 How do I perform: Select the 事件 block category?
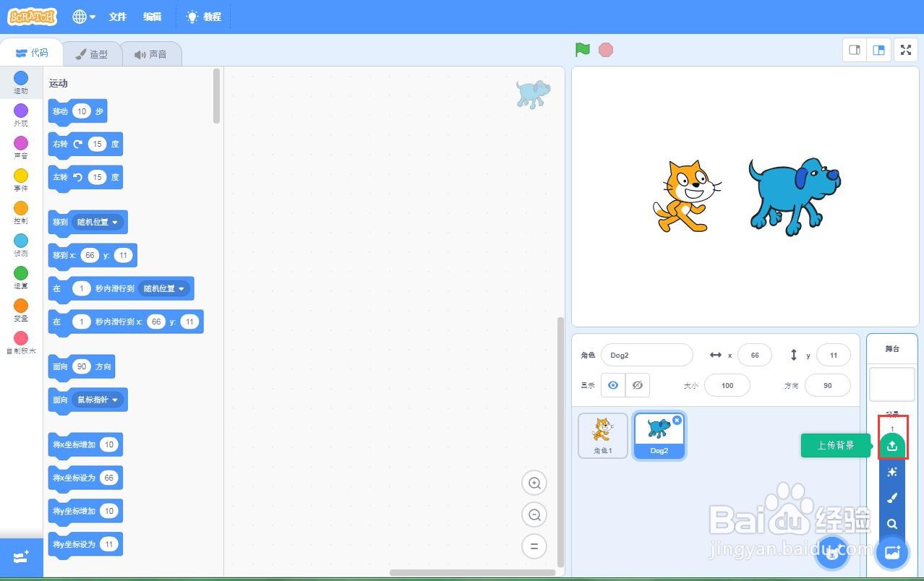pyautogui.click(x=21, y=180)
